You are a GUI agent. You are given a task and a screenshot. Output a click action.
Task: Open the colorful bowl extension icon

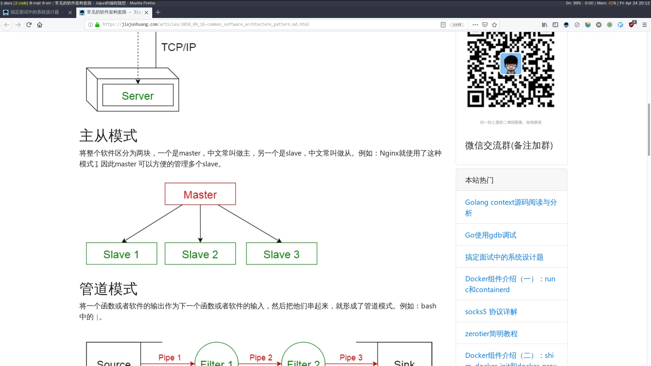(x=588, y=25)
